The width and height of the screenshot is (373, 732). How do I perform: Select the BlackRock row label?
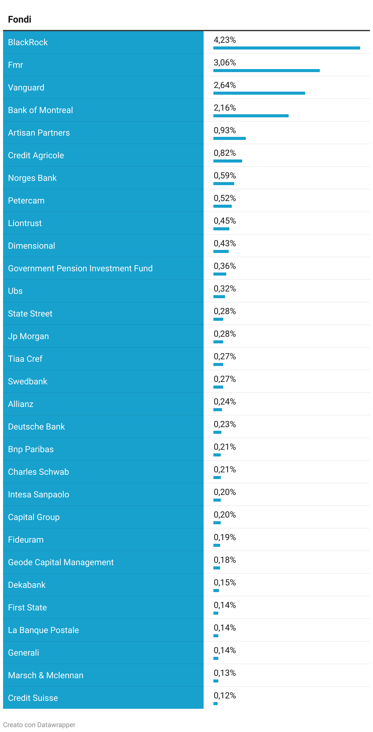coord(28,42)
